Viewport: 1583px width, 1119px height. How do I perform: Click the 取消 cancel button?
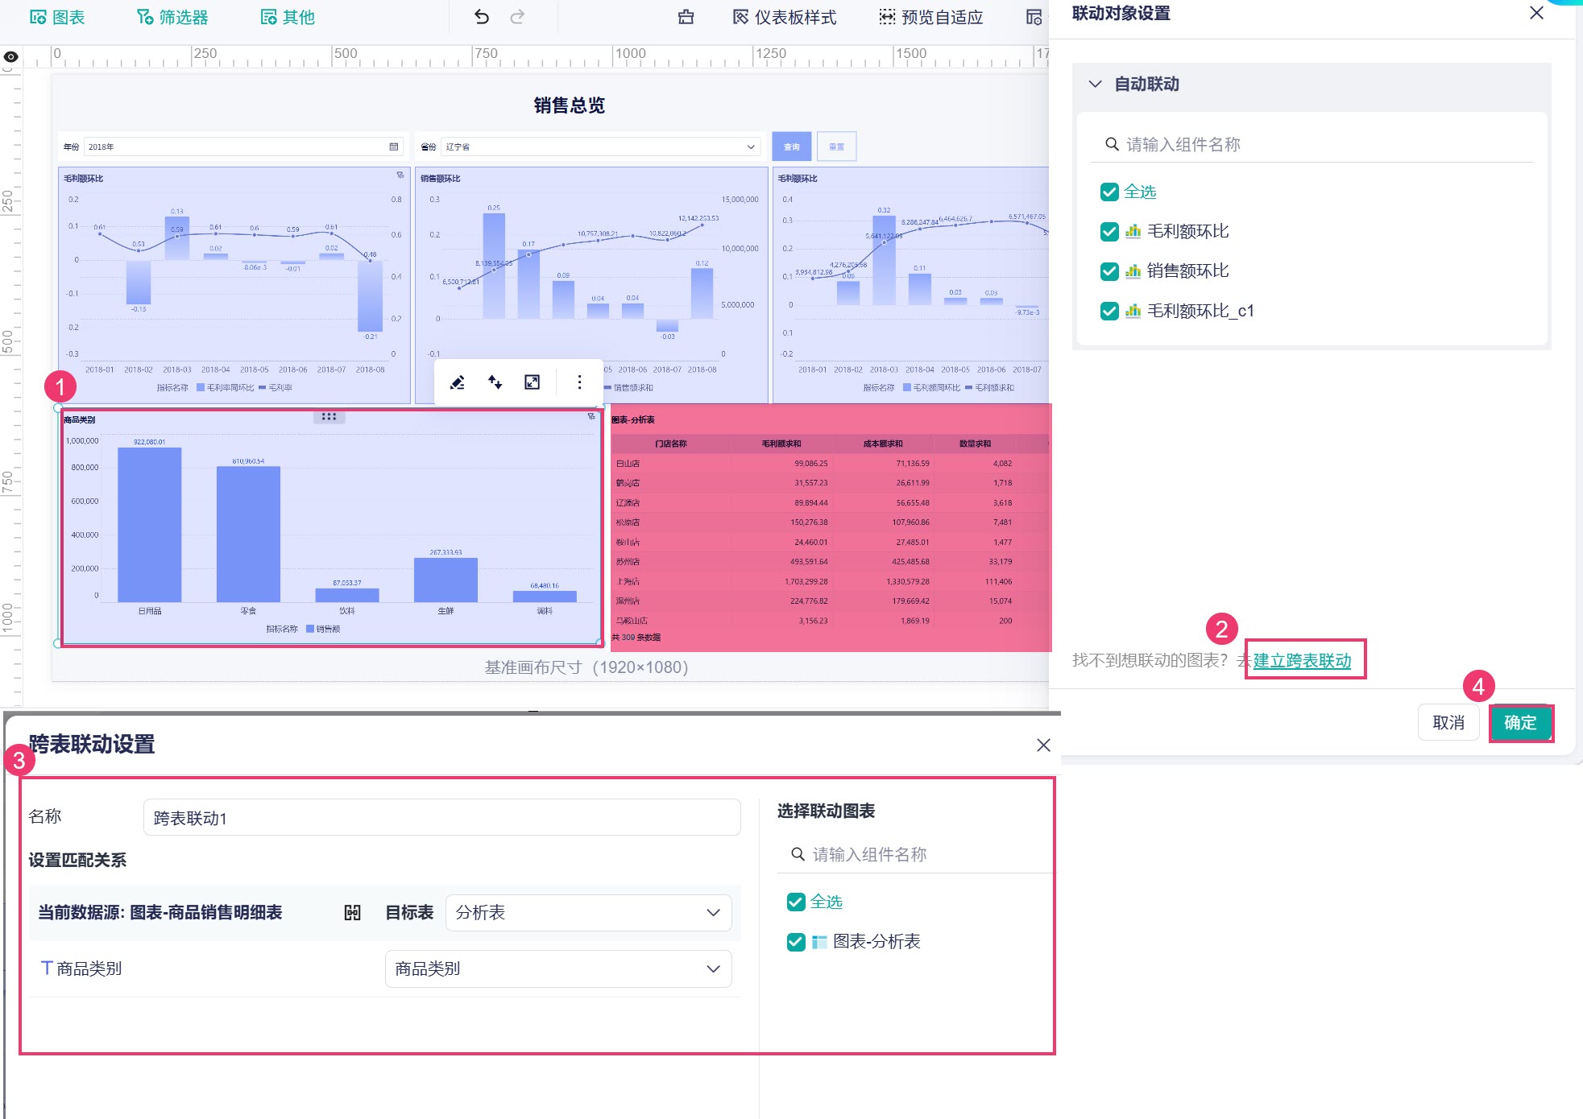[1448, 722]
